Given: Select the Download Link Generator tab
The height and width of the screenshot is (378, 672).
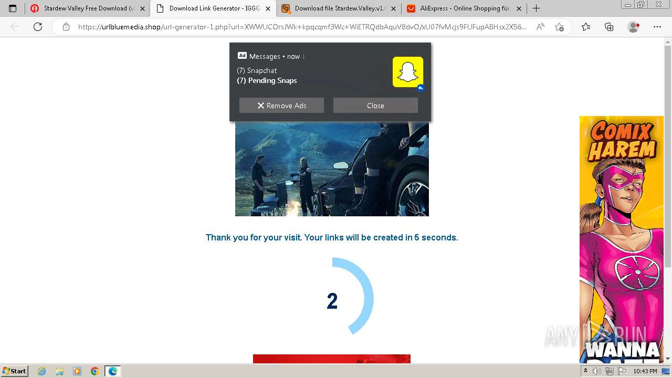Looking at the screenshot, I should pyautogui.click(x=213, y=8).
